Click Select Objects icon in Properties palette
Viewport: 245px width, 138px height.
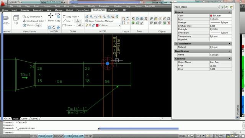227,7
